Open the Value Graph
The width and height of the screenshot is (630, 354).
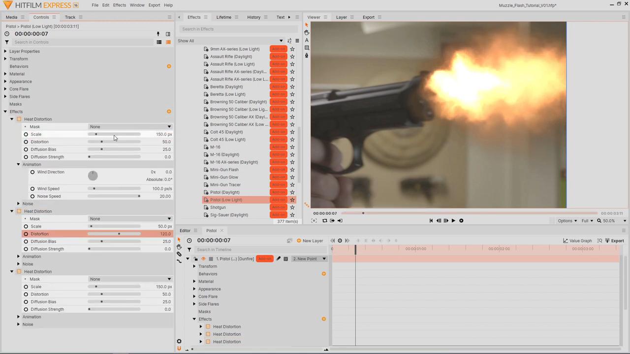[578, 241]
